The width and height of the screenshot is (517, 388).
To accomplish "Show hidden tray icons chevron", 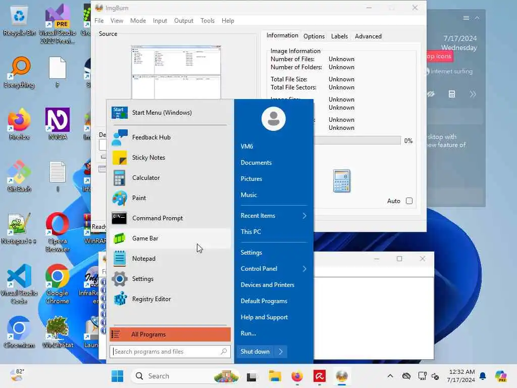I will click(390, 376).
